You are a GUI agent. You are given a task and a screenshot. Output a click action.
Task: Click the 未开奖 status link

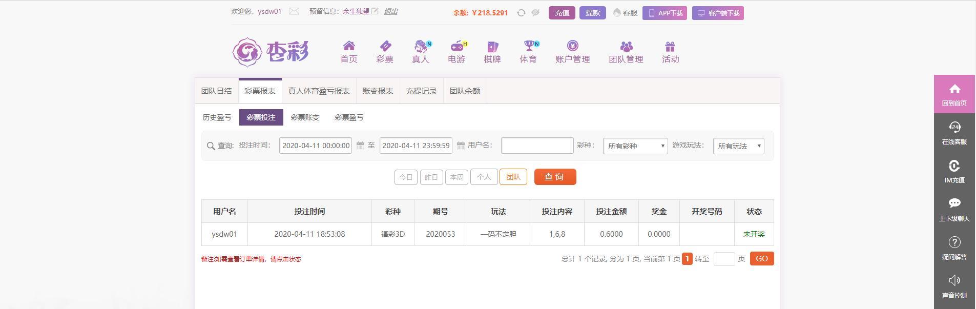[754, 234]
